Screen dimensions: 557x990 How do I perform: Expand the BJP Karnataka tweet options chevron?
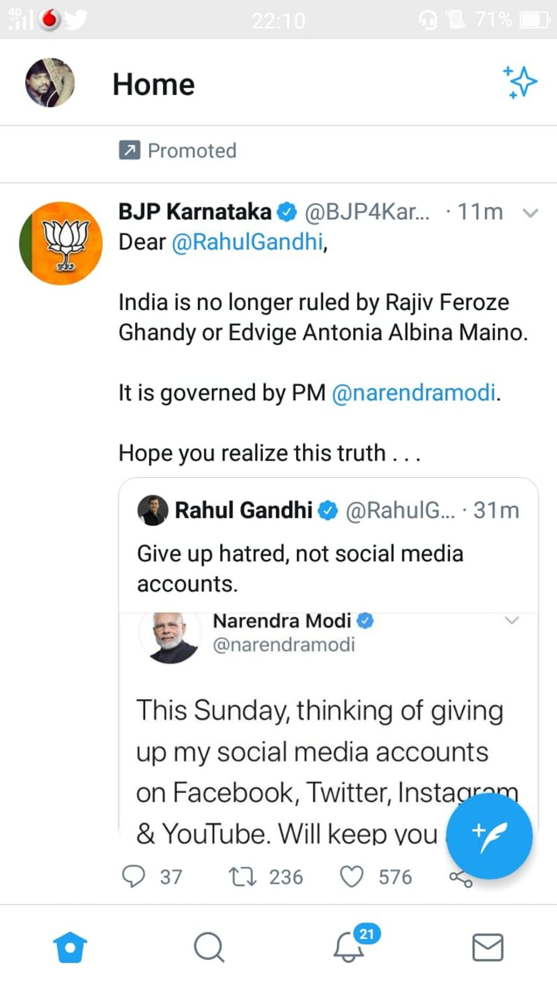[x=530, y=213]
